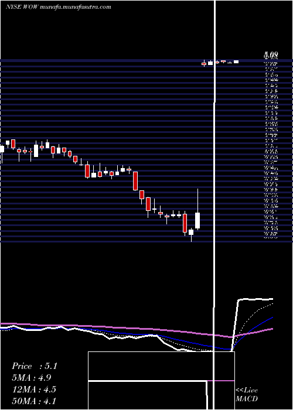Click the 'Price : 5.1' value

pos(34,366)
